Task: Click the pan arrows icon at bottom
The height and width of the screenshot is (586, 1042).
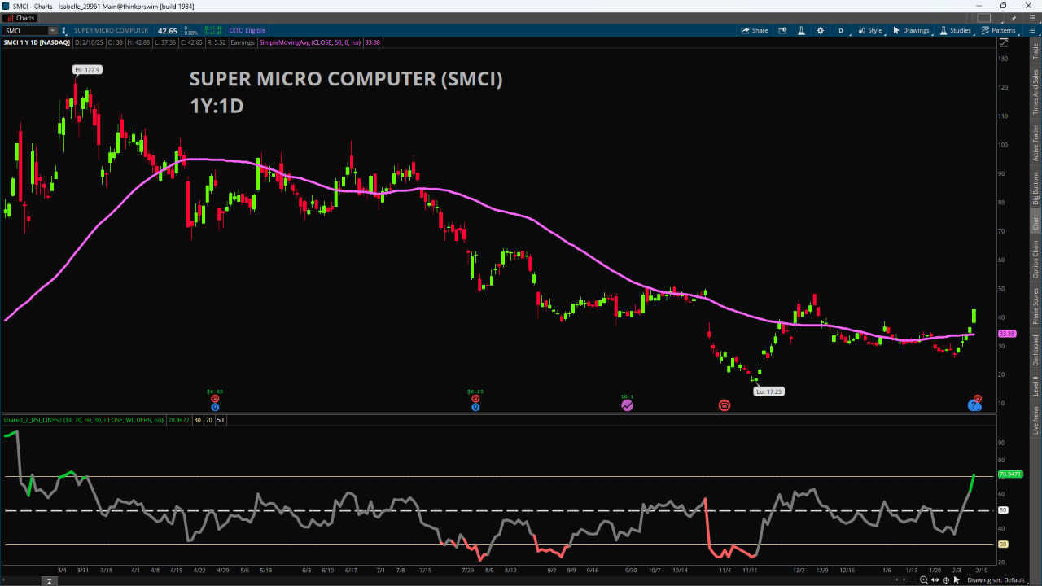Action: (x=935, y=580)
